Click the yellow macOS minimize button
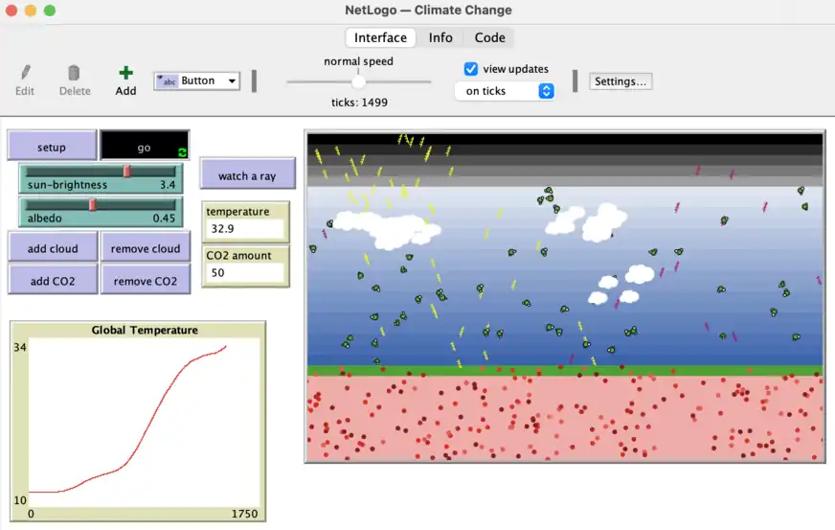 31,11
